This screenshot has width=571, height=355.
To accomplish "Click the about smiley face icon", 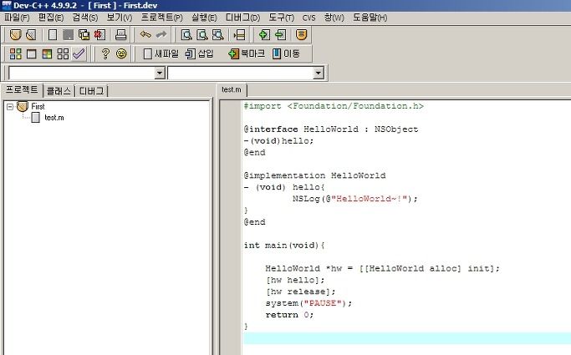I will point(121,53).
